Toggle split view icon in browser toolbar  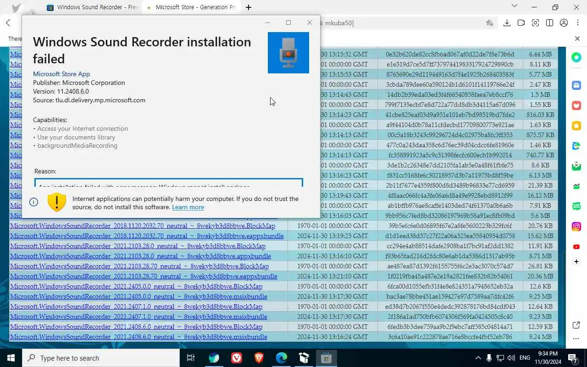pos(550,23)
